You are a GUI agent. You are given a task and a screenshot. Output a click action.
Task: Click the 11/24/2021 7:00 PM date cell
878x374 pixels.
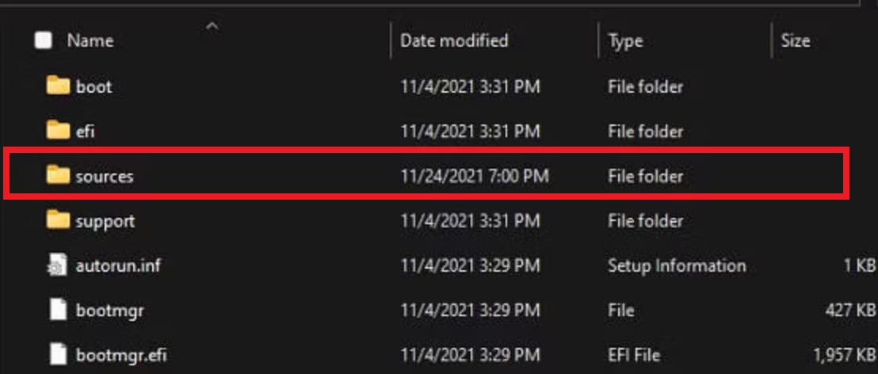(x=475, y=176)
